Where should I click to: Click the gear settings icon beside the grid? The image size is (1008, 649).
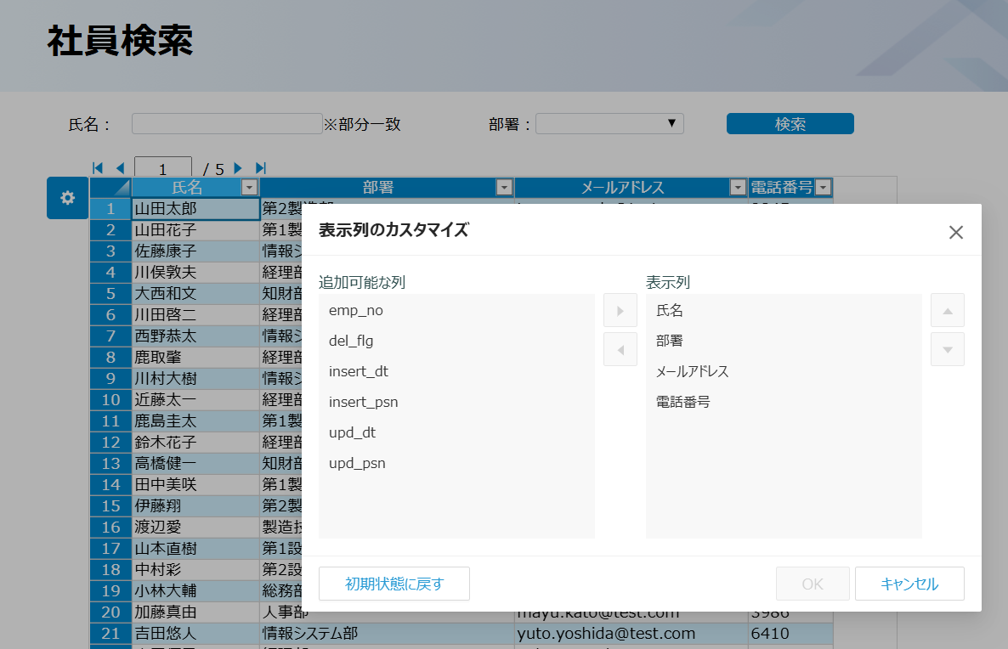pyautogui.click(x=68, y=198)
